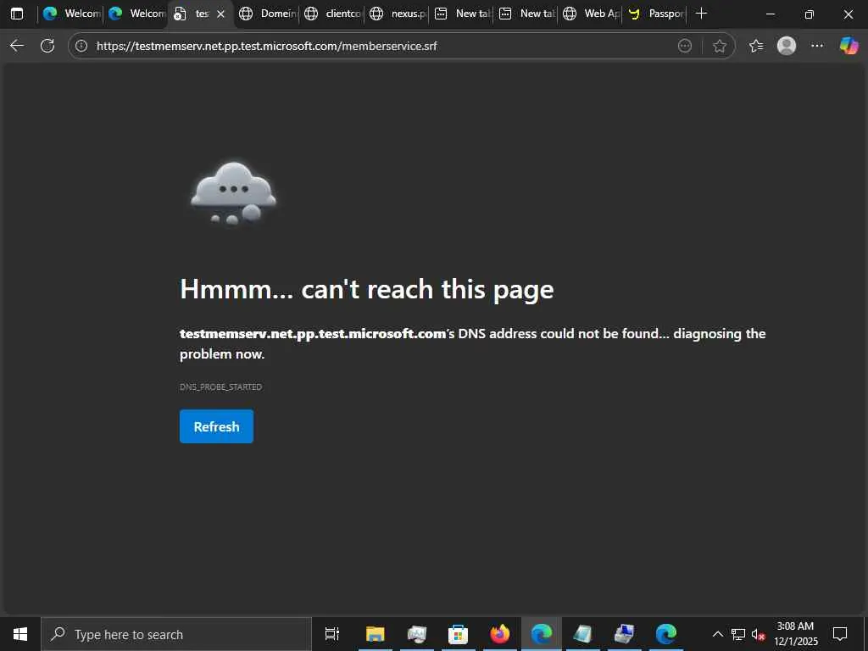Open the tab actions menu icon
Image resolution: width=868 pixels, height=651 pixels.
click(17, 14)
